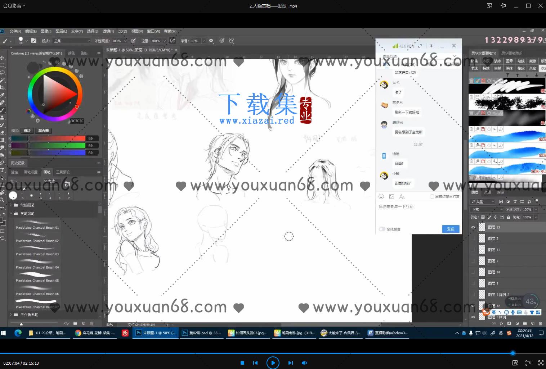Click 特效 brush category button
This screenshot has width=546, height=369.
[x=486, y=68]
